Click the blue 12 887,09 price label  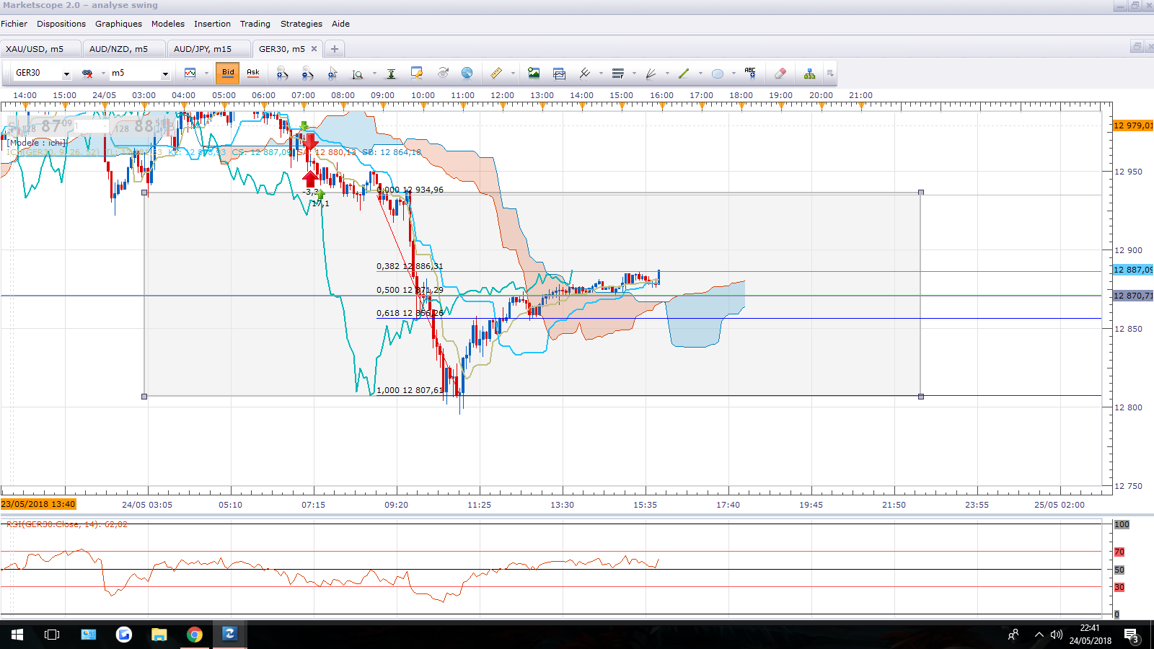[x=1133, y=270]
